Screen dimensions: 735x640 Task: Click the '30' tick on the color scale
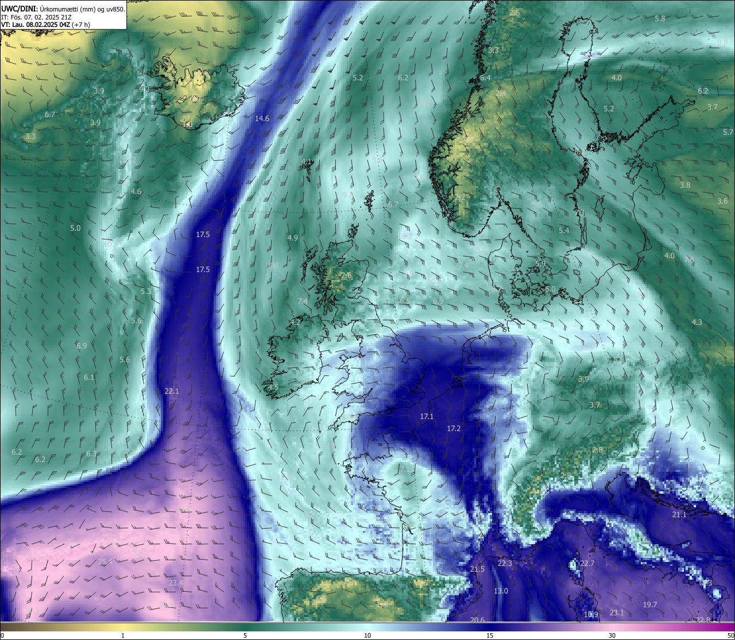coord(612,635)
